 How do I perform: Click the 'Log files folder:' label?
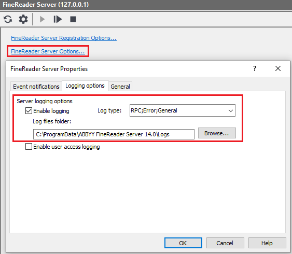coord(52,121)
